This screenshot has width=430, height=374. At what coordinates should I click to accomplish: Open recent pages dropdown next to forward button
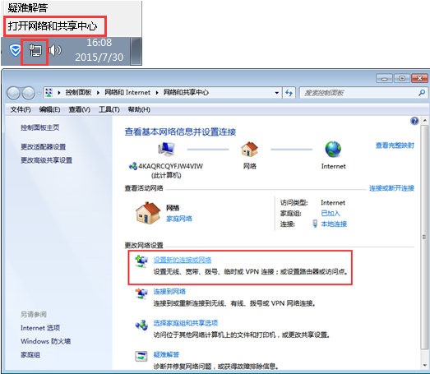point(39,94)
